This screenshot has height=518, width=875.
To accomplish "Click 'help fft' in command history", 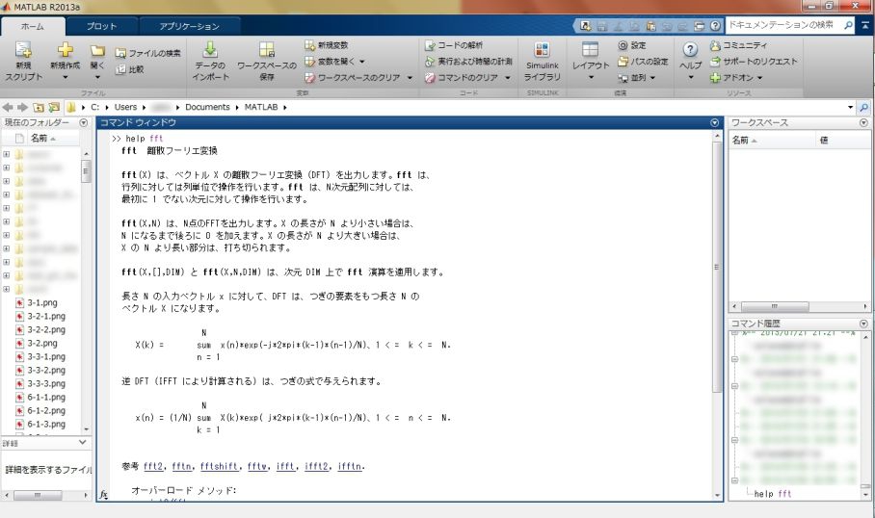I will (x=773, y=494).
